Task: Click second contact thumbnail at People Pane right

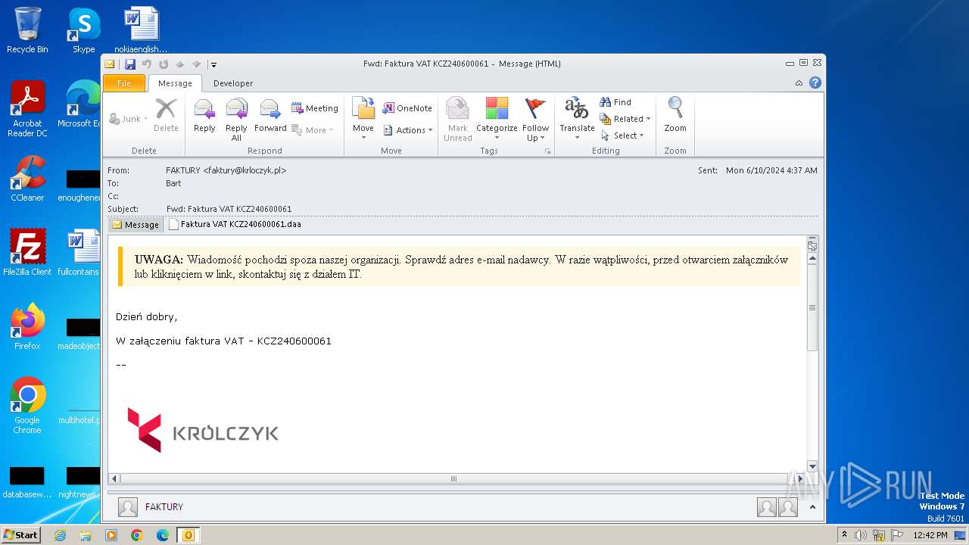Action: tap(788, 507)
